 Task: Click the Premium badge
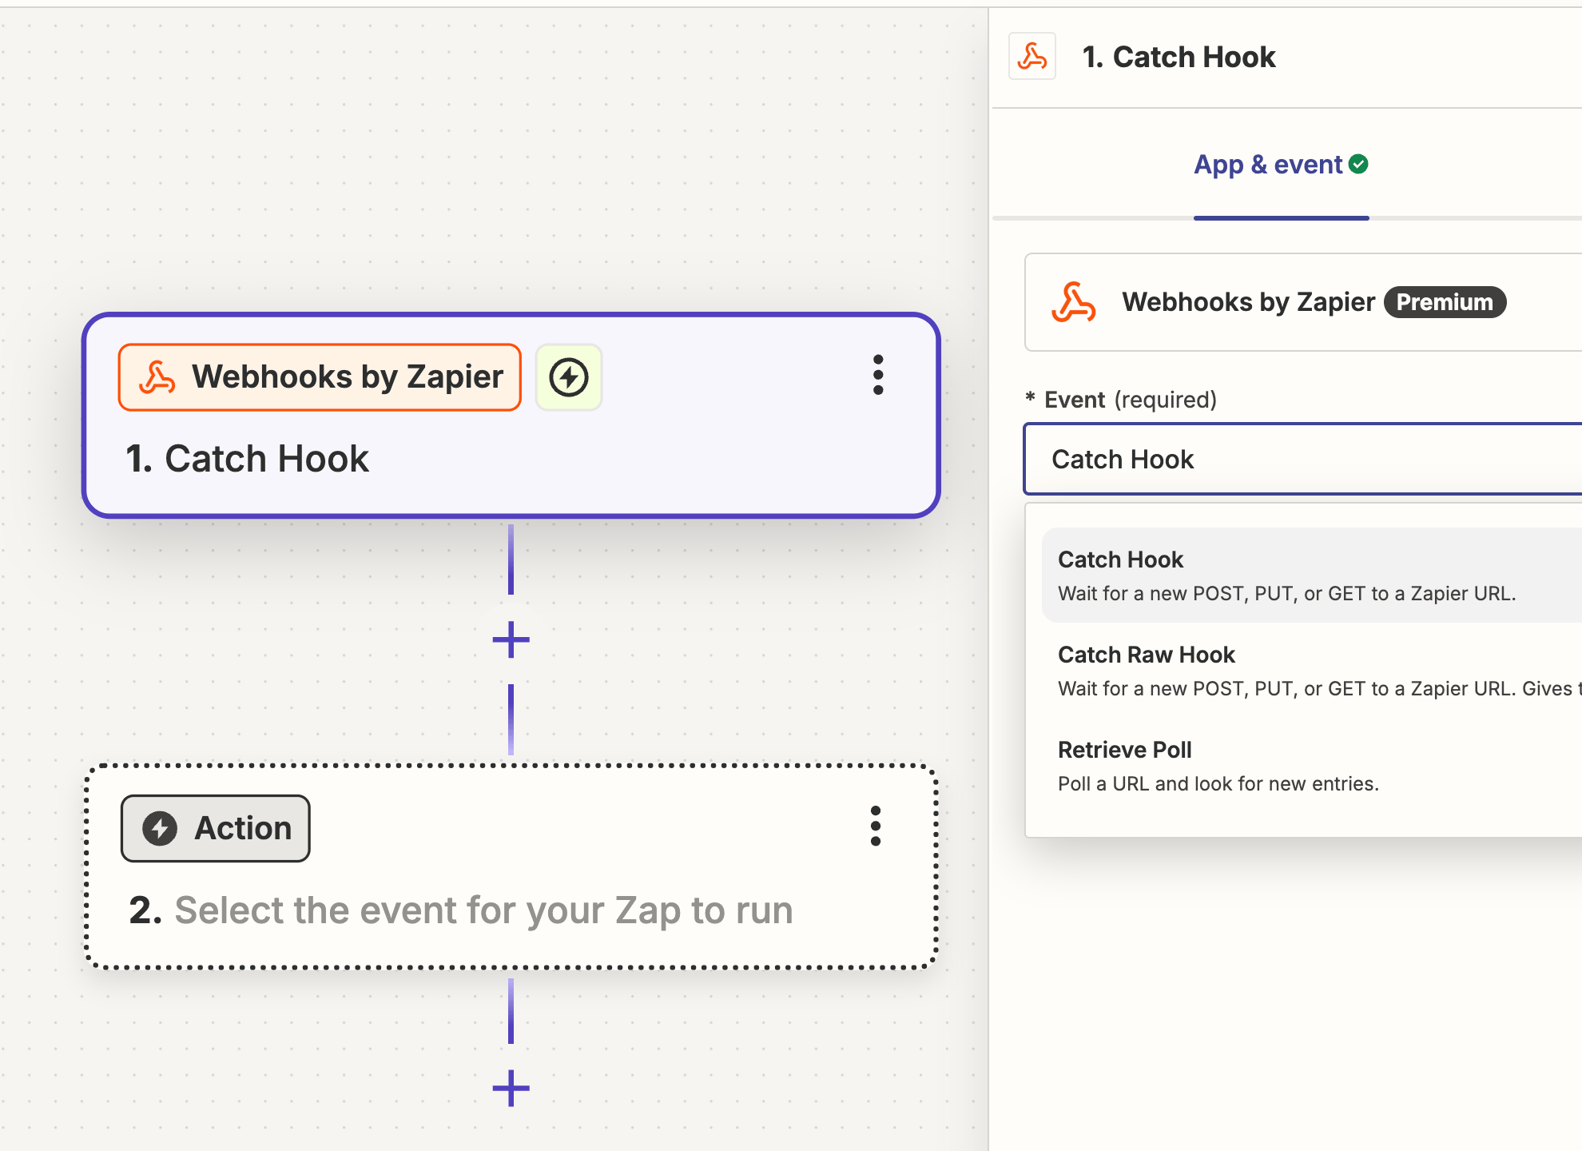point(1445,302)
